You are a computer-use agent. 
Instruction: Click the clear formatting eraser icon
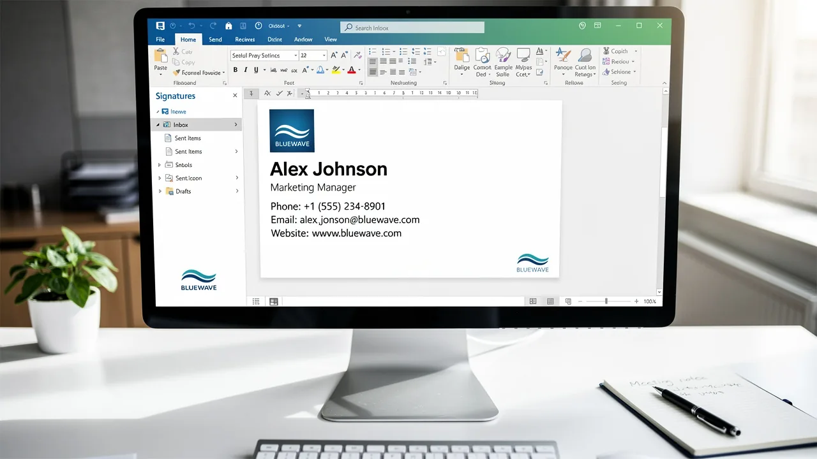pos(357,55)
